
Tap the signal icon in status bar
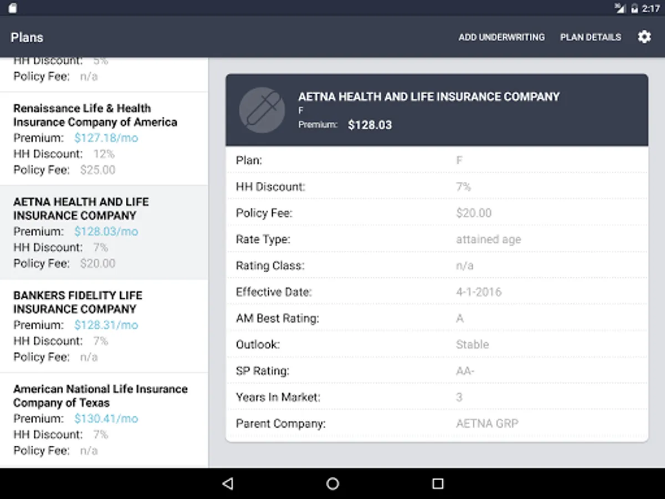620,8
